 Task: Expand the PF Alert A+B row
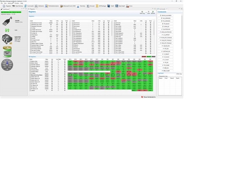click(30, 84)
